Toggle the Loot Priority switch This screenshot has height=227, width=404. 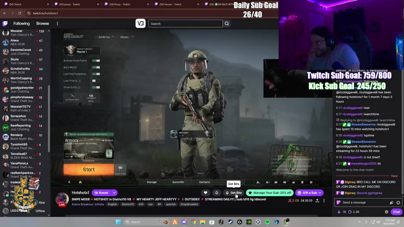click(96, 81)
